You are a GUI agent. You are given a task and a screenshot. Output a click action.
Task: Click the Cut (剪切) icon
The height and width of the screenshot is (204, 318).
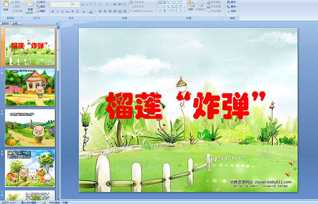click(x=16, y=2)
